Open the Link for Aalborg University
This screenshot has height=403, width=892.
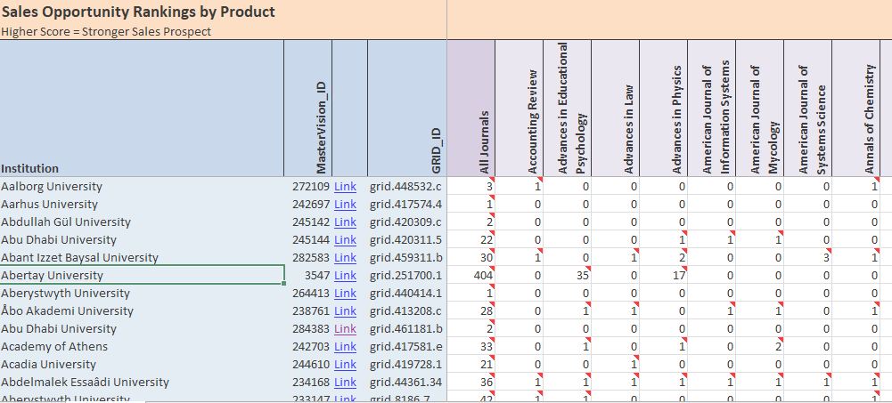[345, 187]
